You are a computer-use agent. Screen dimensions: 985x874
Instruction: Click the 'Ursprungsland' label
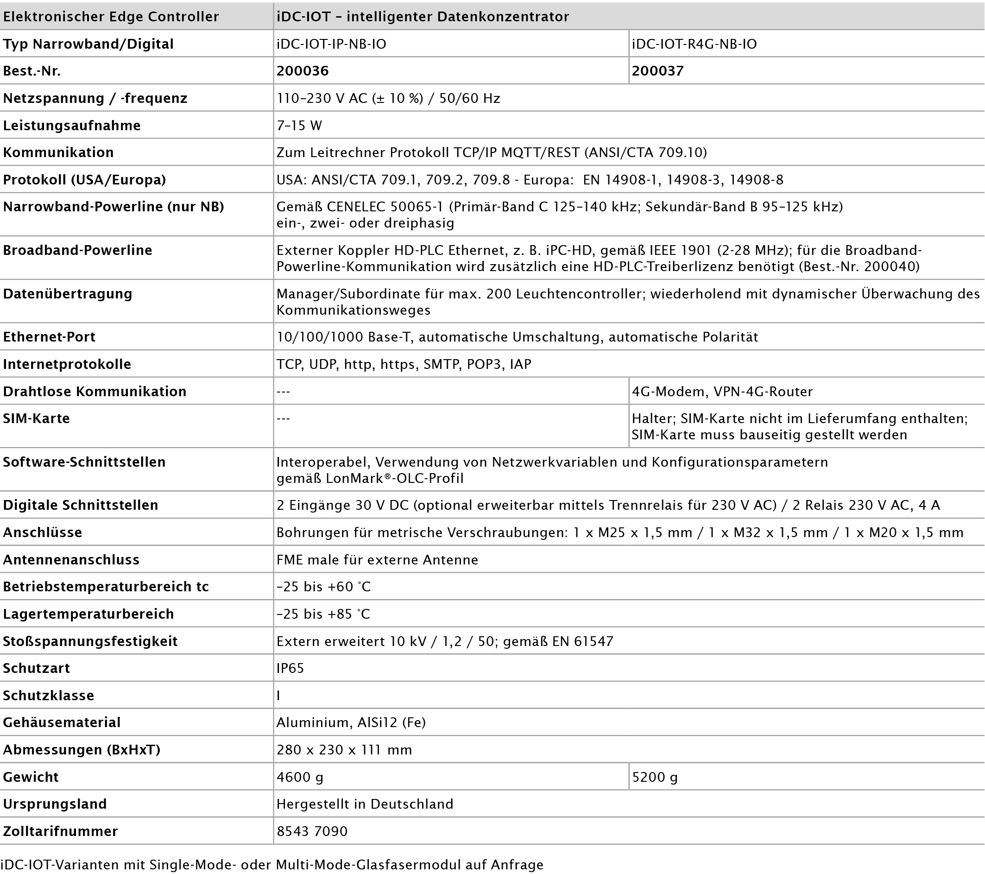(x=55, y=804)
